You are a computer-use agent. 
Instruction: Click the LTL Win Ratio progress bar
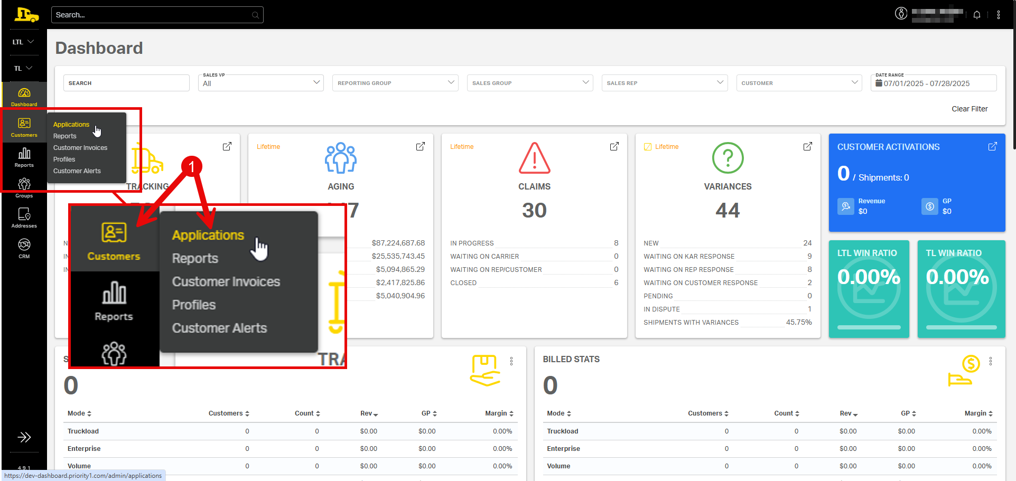[x=869, y=327]
